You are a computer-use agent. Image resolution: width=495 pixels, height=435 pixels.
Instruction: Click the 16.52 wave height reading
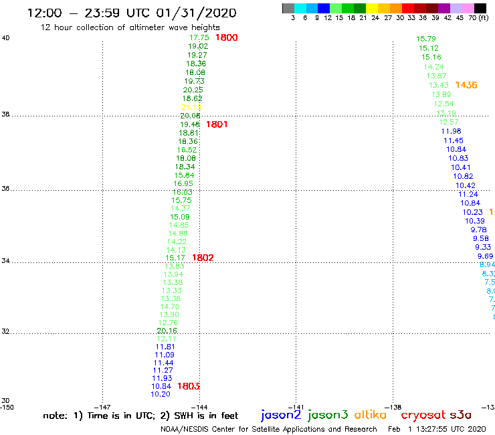click(x=187, y=150)
